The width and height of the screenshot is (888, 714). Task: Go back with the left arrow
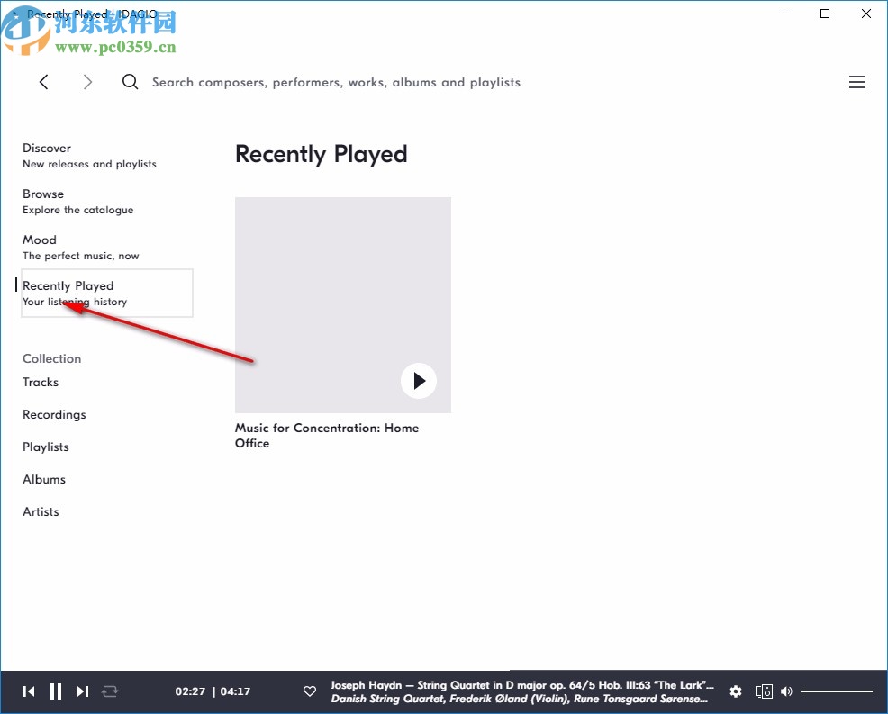(x=43, y=82)
